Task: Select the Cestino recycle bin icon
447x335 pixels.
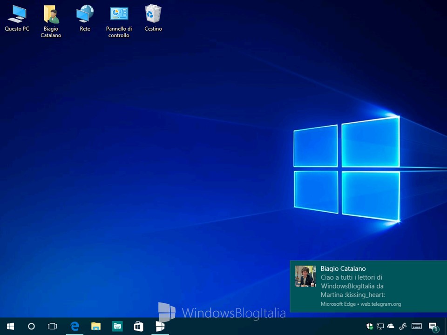Action: pyautogui.click(x=153, y=18)
